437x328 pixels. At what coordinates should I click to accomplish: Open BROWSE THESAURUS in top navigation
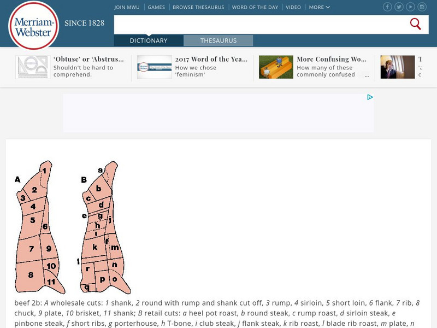pyautogui.click(x=198, y=7)
